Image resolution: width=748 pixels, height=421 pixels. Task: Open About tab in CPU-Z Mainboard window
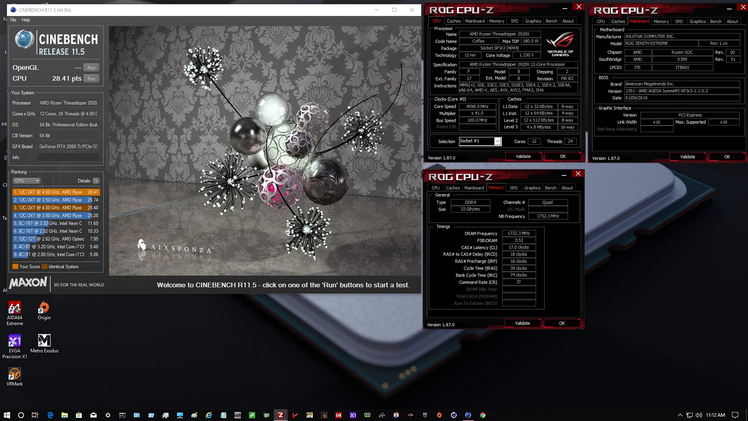[732, 21]
